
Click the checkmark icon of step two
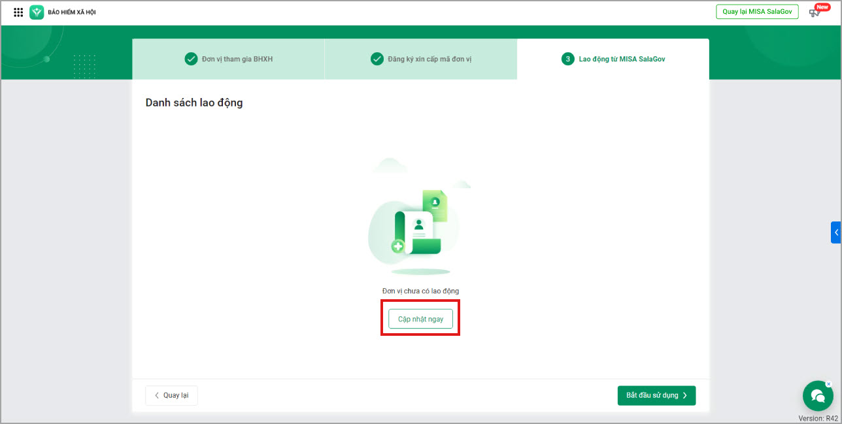pyautogui.click(x=377, y=59)
